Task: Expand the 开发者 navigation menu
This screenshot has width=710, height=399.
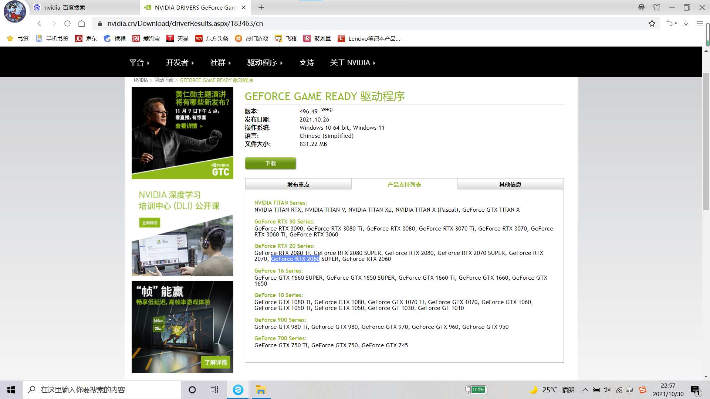Action: click(x=180, y=62)
